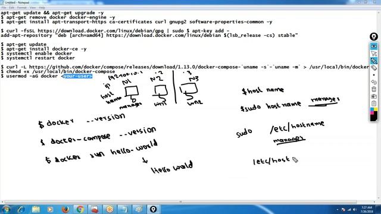Click the left arrow of horizontal scrollbar
Screen dimensions: 381x214
point(2,202)
